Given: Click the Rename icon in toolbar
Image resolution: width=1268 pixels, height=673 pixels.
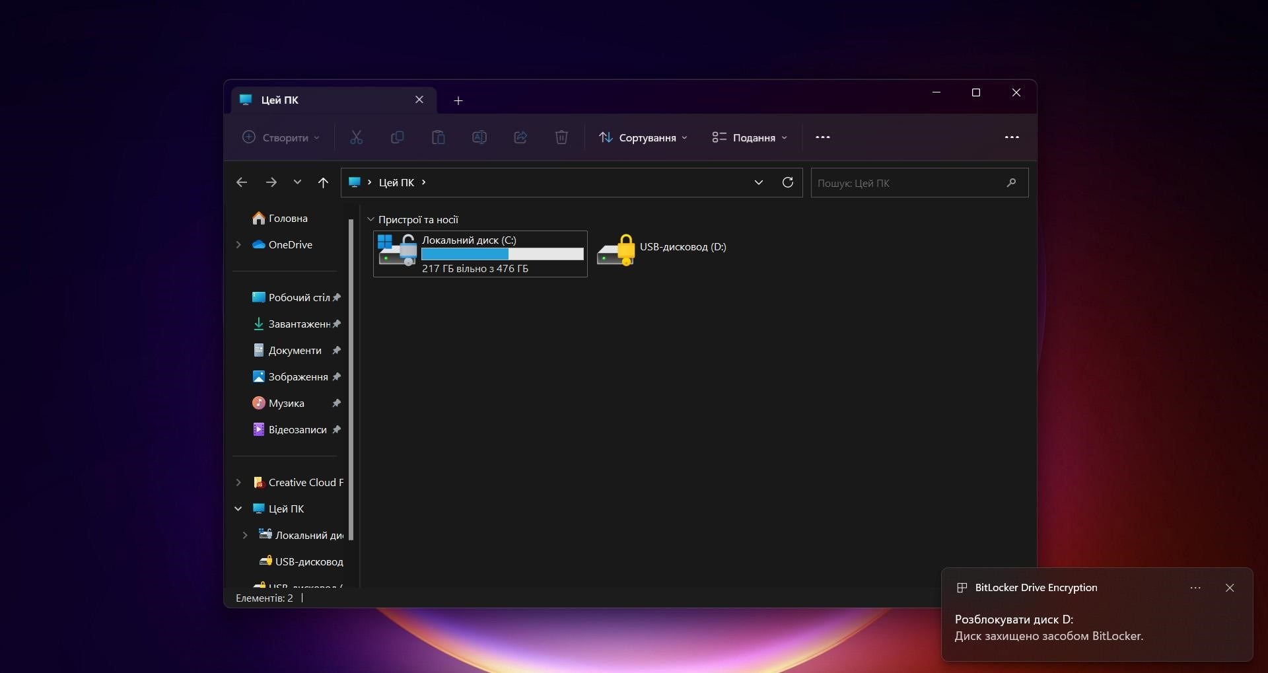Looking at the screenshot, I should tap(479, 137).
